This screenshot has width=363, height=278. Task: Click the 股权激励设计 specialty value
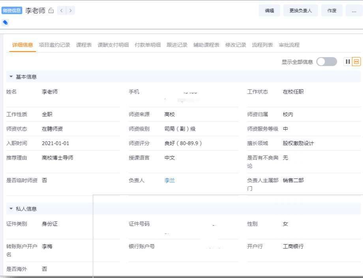tap(298, 143)
